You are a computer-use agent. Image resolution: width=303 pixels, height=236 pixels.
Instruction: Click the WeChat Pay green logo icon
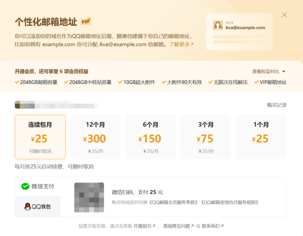tap(26, 187)
